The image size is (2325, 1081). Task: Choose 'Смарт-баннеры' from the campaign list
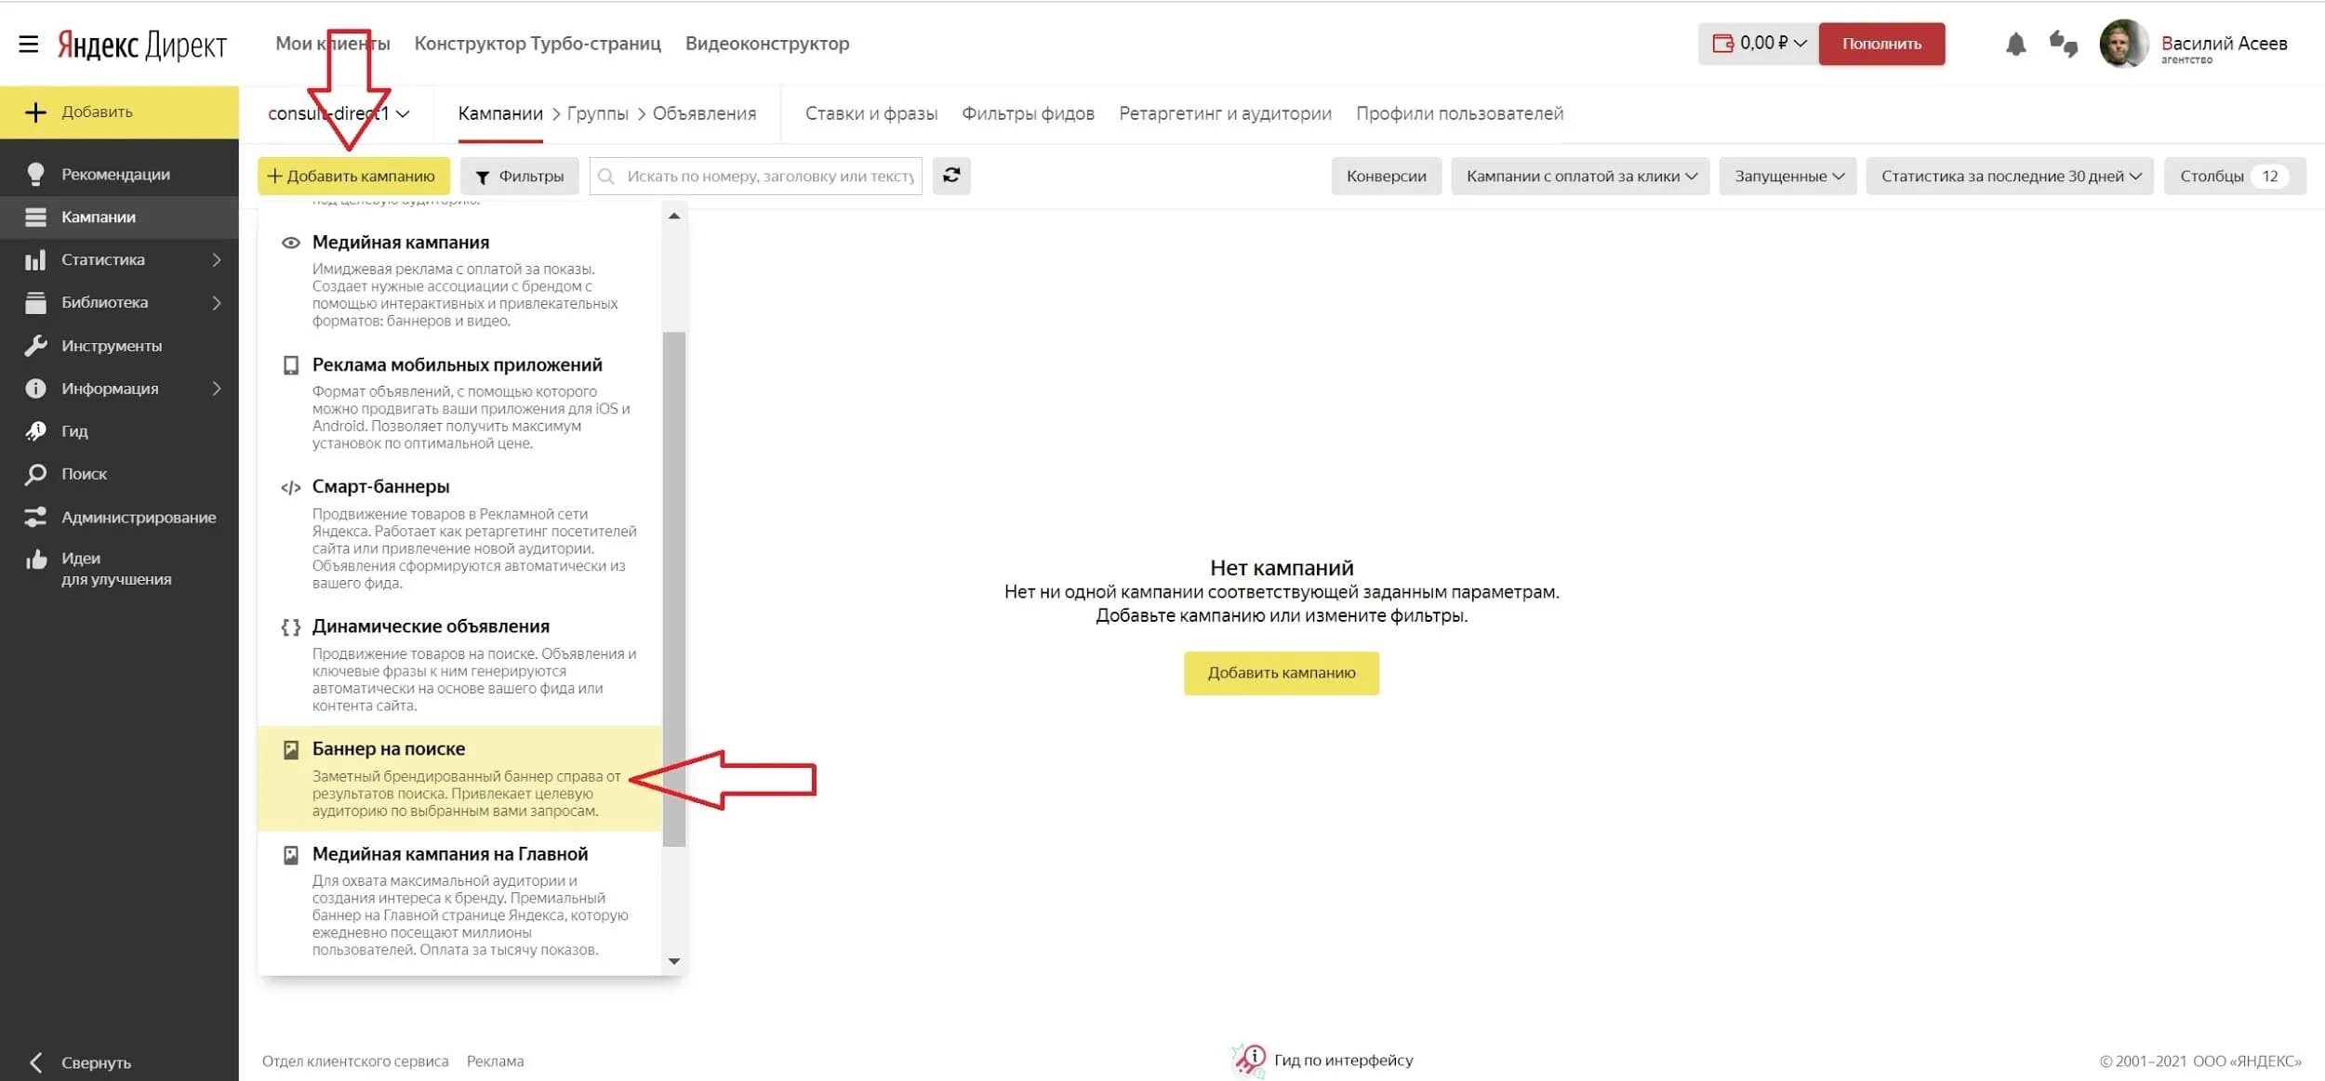click(380, 487)
